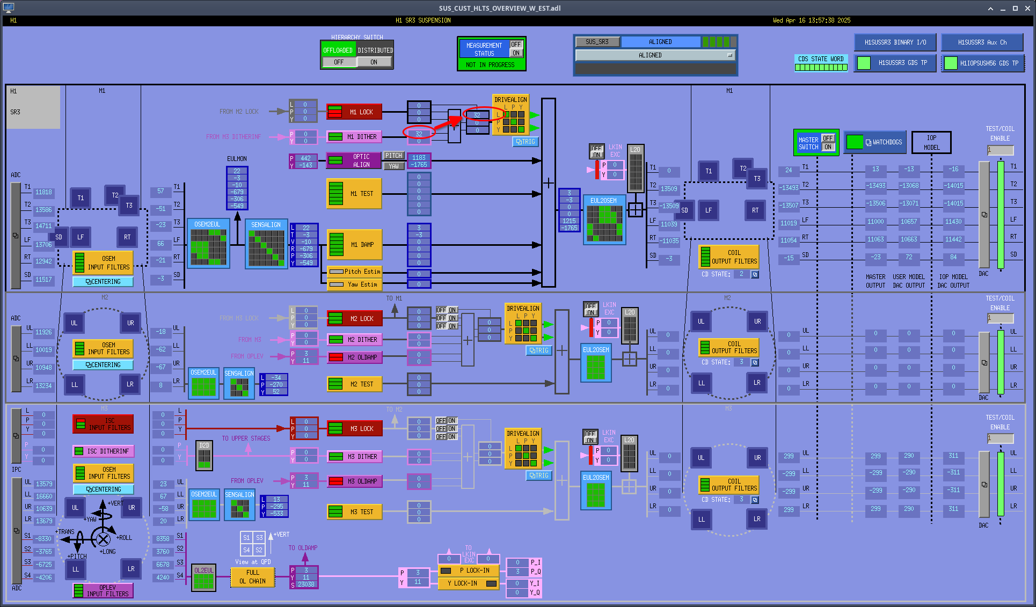Open the M3 OSEM2EUL matrix block
This screenshot has width=1036, height=607.
pos(204,505)
